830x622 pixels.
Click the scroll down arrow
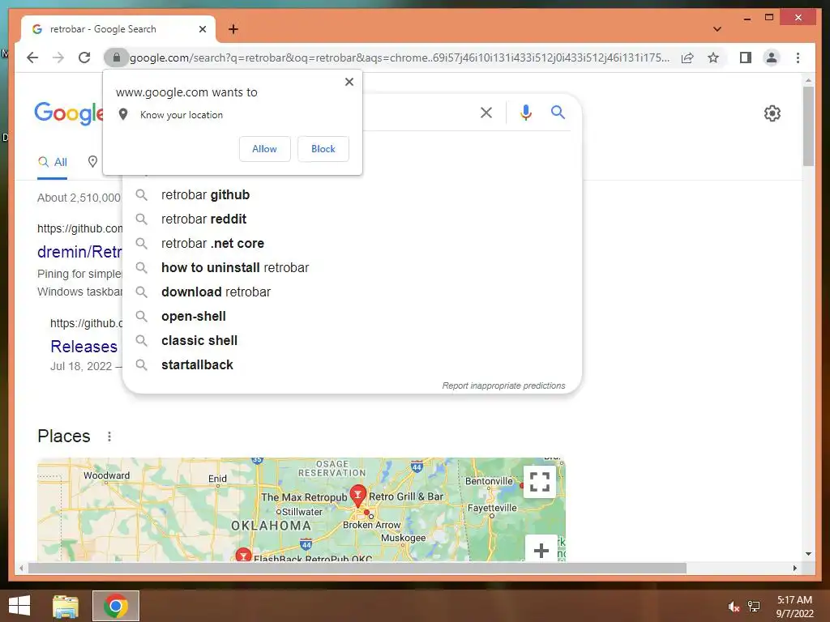808,554
